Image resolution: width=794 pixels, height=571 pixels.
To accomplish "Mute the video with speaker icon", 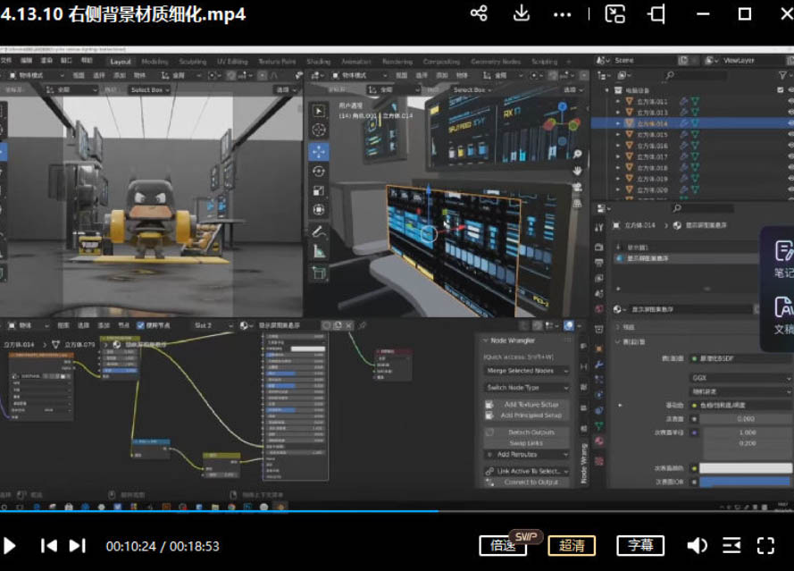I will pyautogui.click(x=697, y=546).
